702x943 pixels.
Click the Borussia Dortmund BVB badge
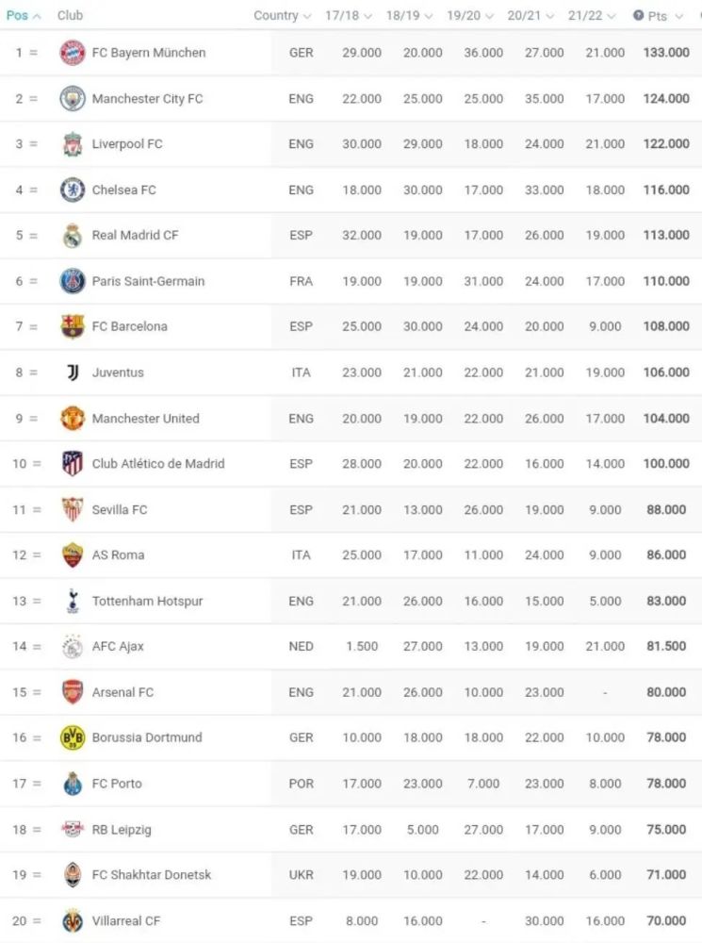[x=73, y=737]
